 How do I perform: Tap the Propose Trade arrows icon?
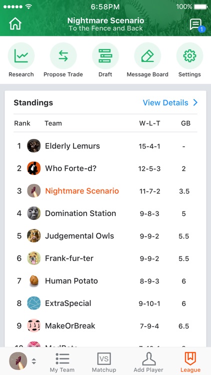[x=63, y=55]
